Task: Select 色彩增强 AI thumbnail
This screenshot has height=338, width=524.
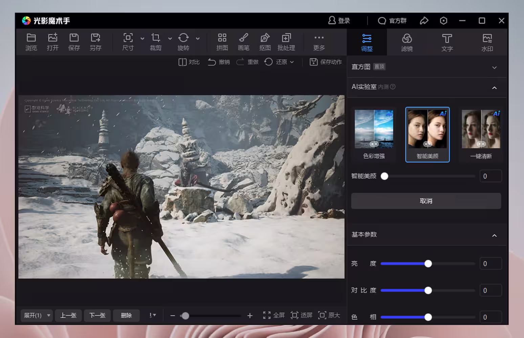Action: click(374, 134)
